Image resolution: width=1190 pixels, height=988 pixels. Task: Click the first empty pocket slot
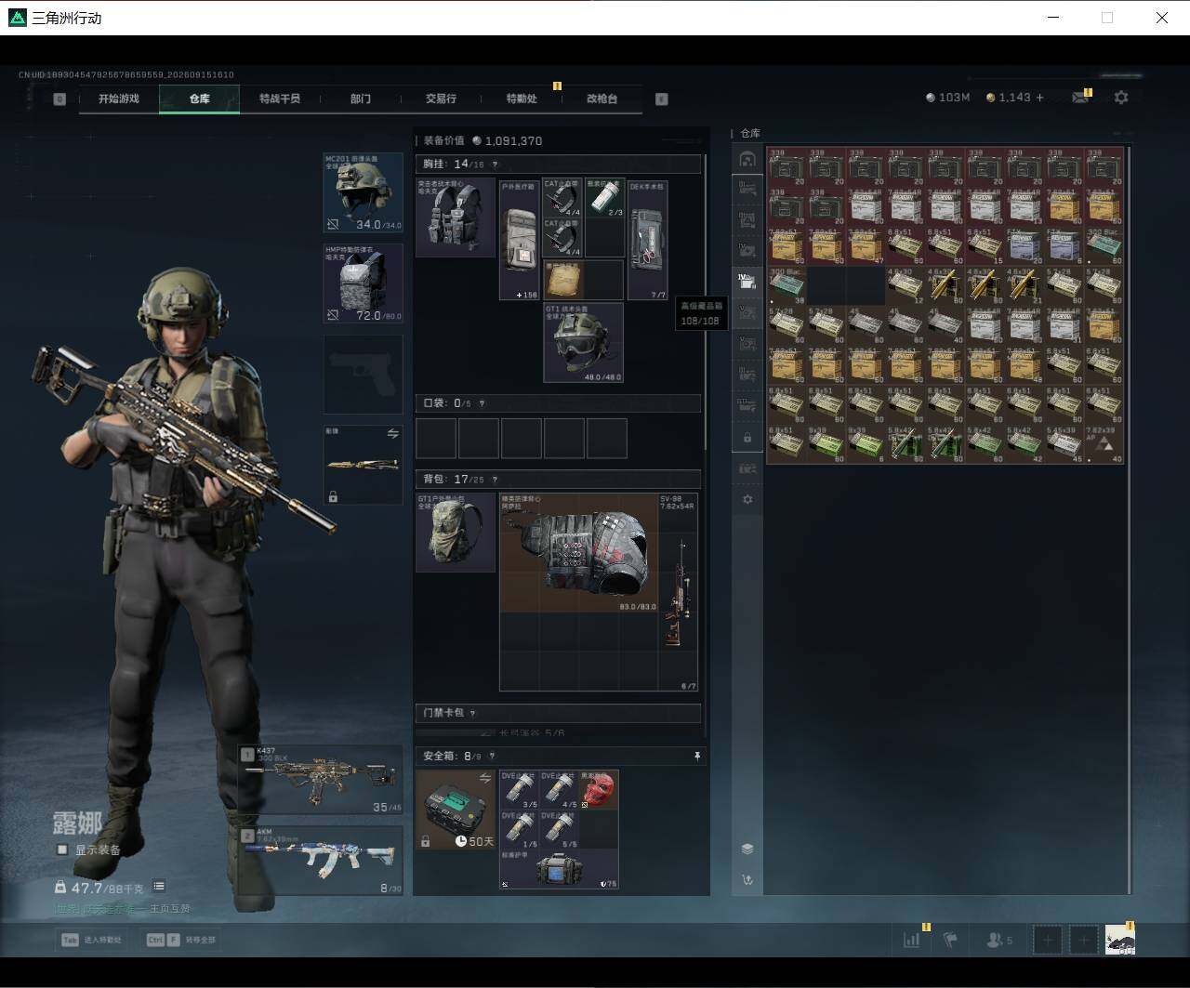(436, 438)
